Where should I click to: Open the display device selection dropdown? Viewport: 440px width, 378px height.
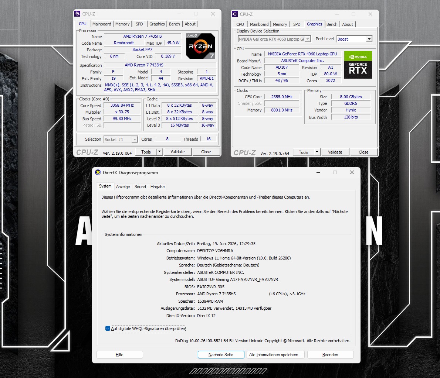(274, 39)
